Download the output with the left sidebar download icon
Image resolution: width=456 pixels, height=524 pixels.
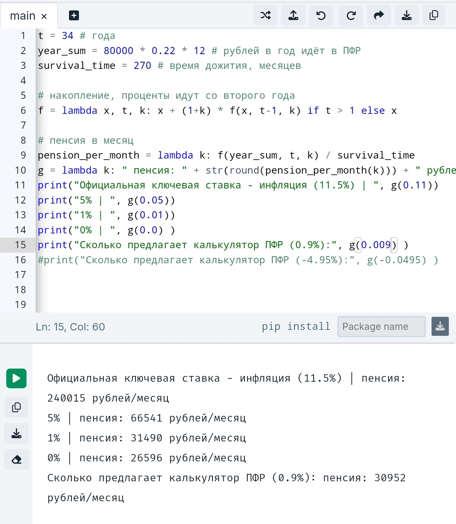(16, 433)
